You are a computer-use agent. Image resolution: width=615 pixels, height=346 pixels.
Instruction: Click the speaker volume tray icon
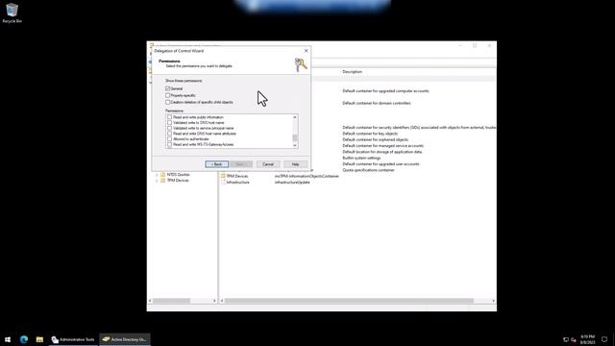[574, 339]
